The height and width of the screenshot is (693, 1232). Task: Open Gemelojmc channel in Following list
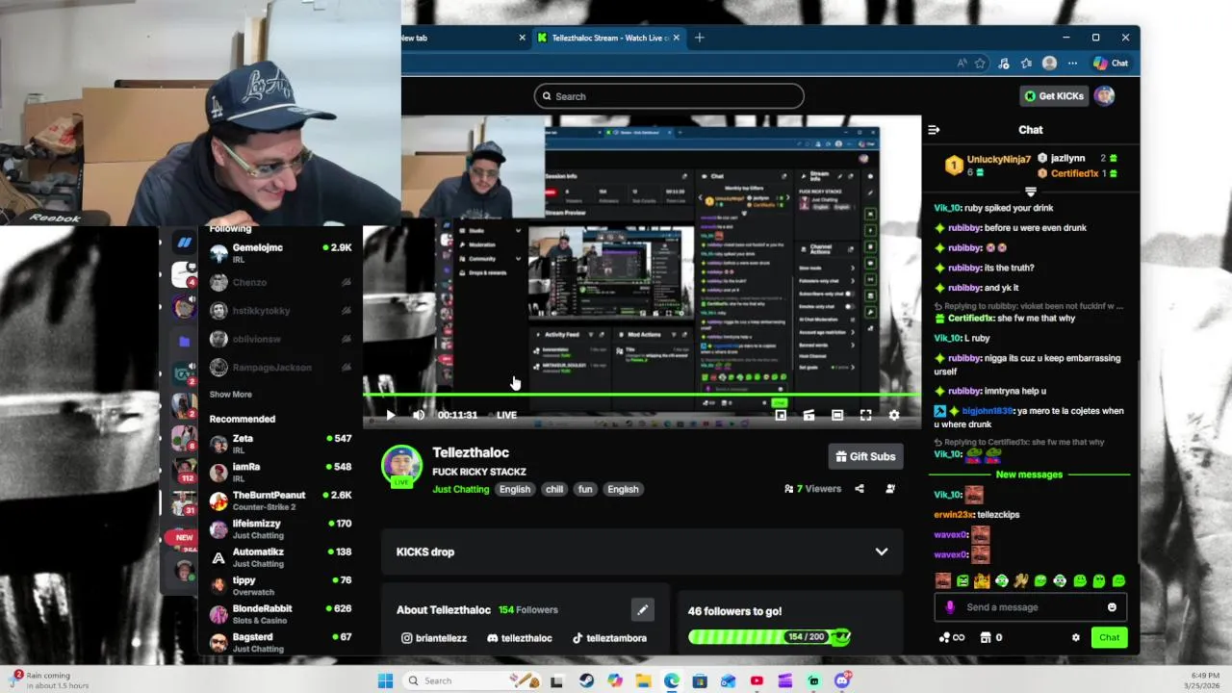coord(280,253)
